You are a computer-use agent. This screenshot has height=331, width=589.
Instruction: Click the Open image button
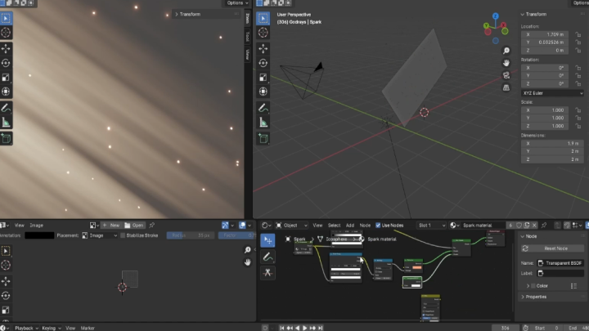click(x=134, y=226)
